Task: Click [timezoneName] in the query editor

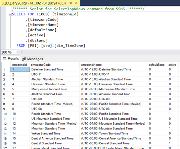Action: pos(43,25)
